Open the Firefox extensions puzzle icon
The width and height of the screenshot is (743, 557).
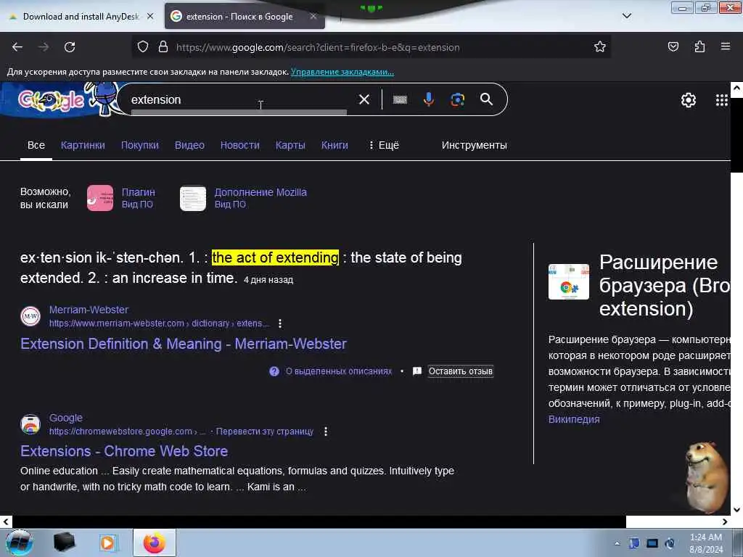699,47
